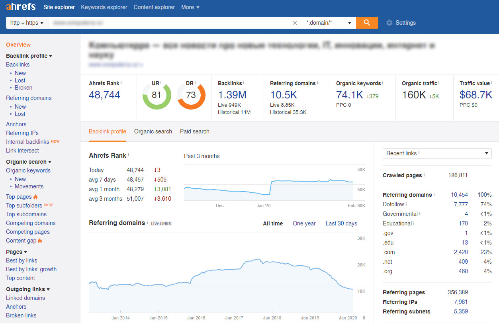The height and width of the screenshot is (323, 499).
Task: Click the ahrefs logo
Action: pos(21,7)
